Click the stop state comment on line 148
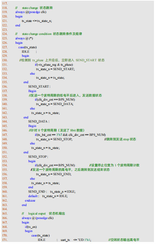 [120, 139]
